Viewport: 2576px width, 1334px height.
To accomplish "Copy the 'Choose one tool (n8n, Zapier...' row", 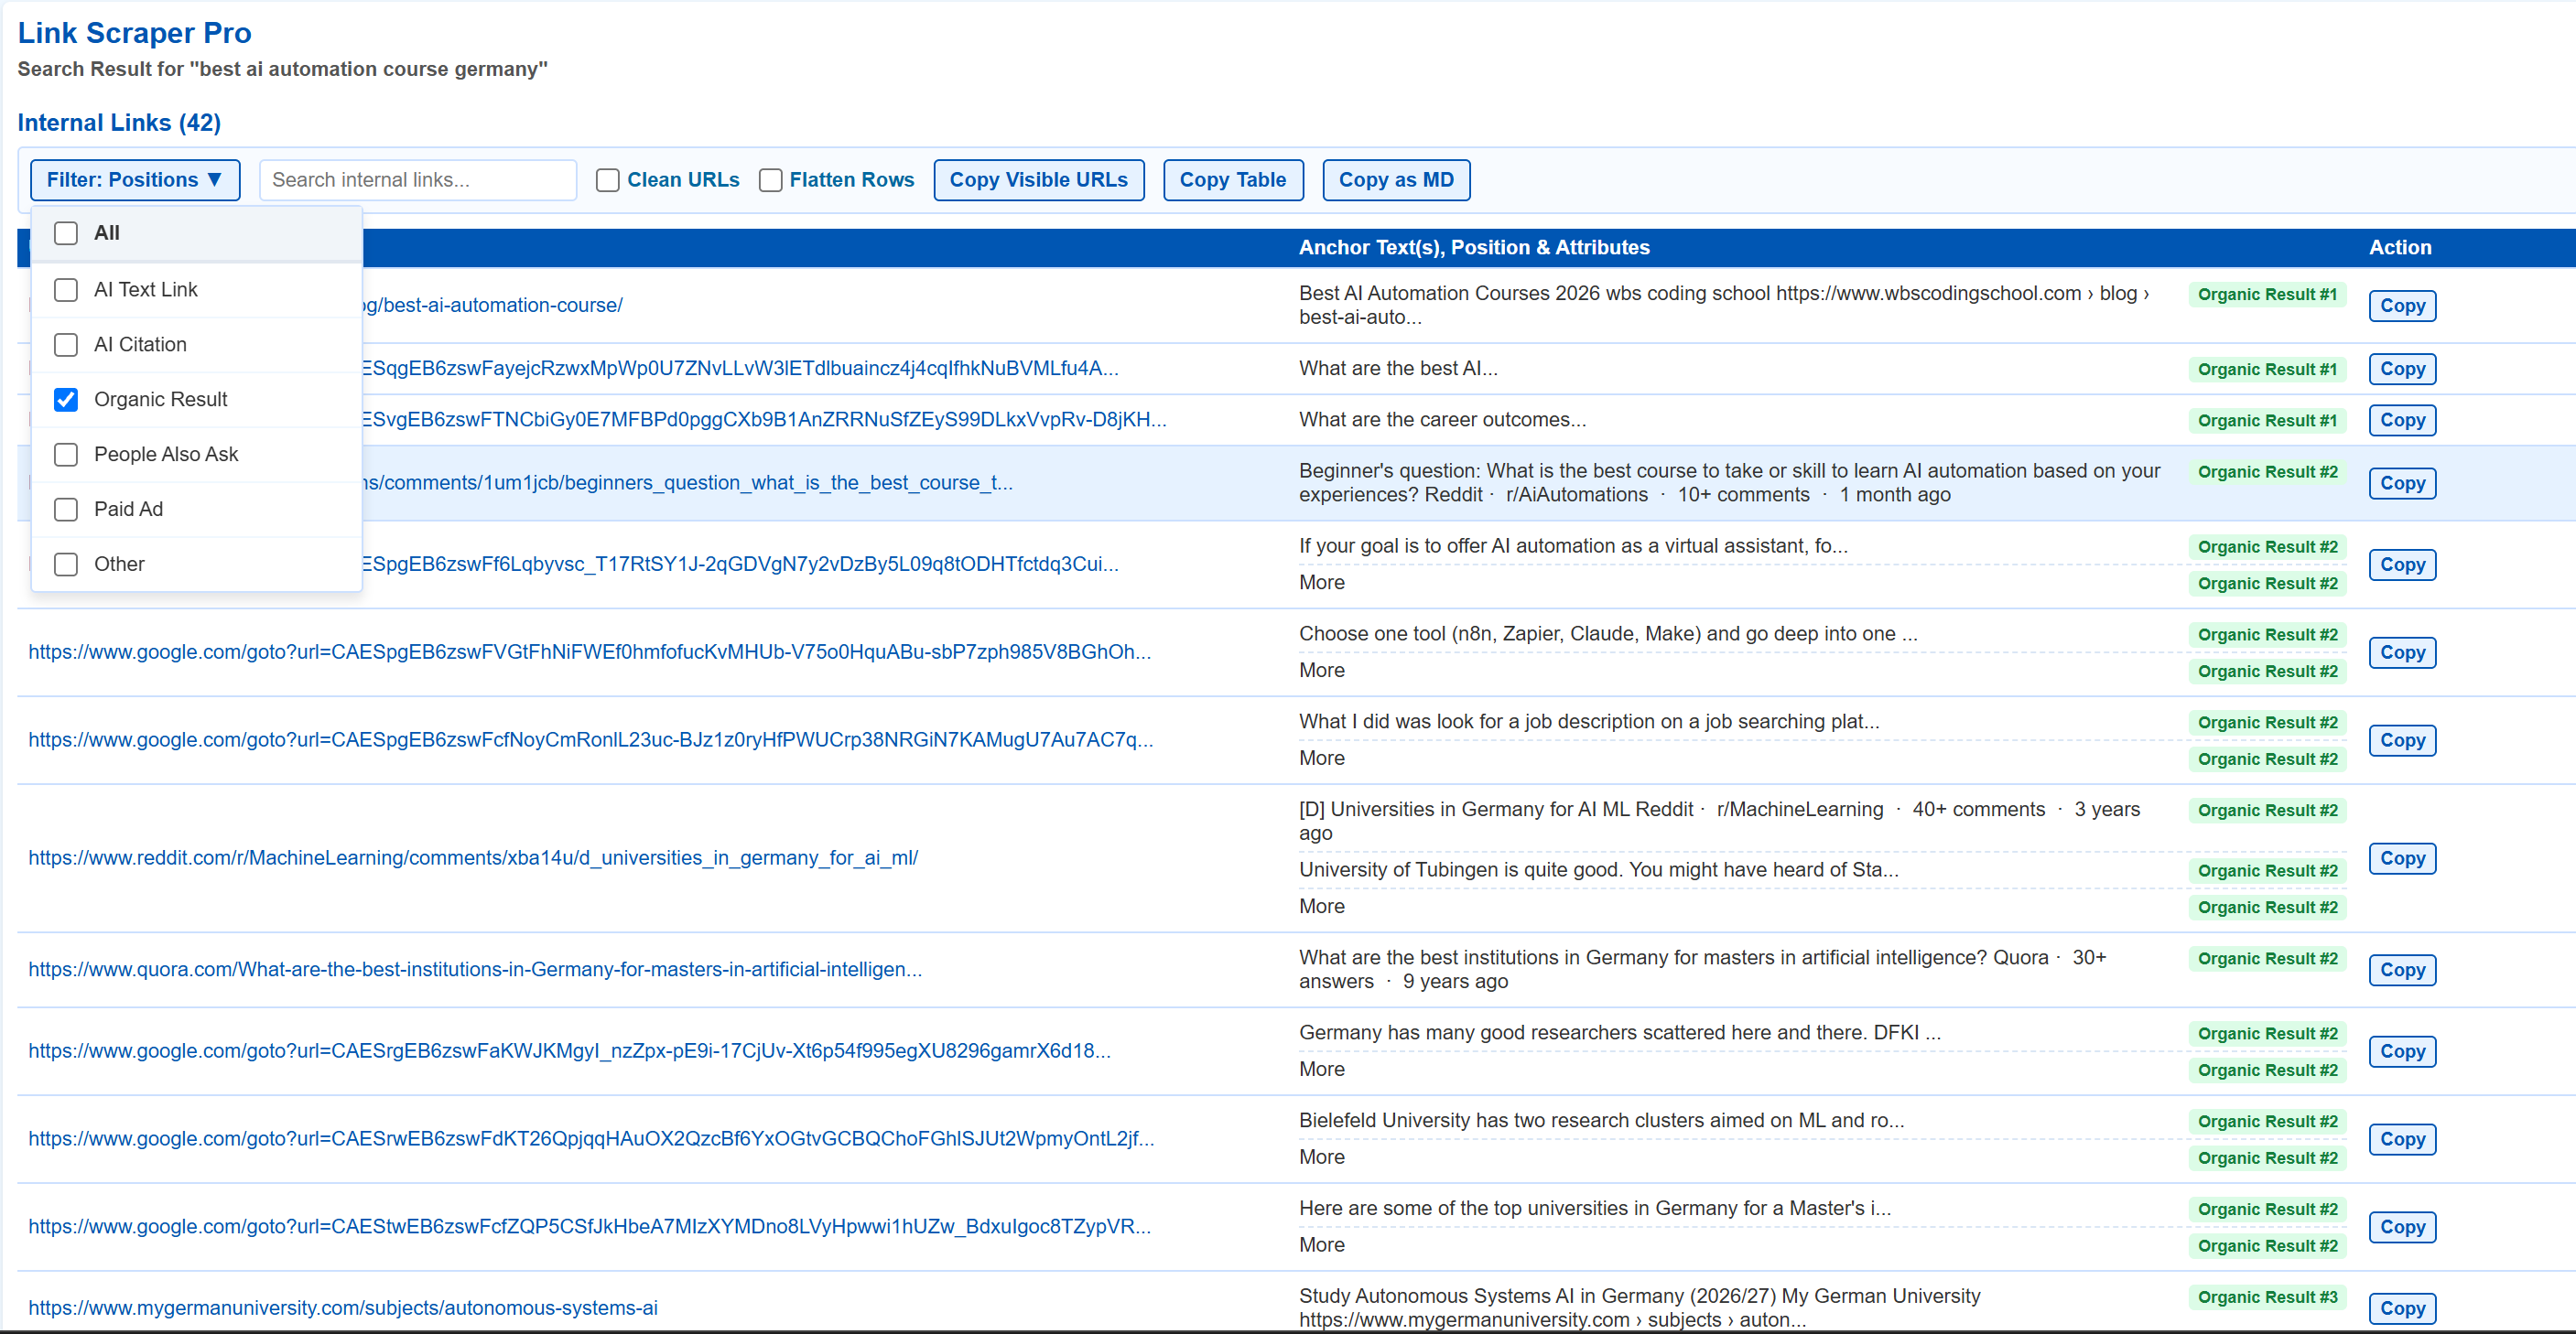I will pyautogui.click(x=2402, y=652).
